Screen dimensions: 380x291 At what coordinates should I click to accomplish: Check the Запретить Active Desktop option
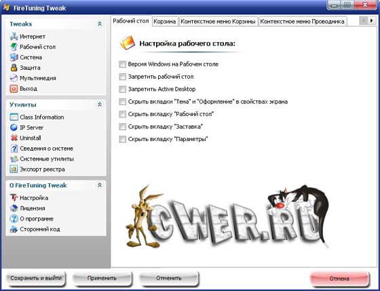click(122, 89)
